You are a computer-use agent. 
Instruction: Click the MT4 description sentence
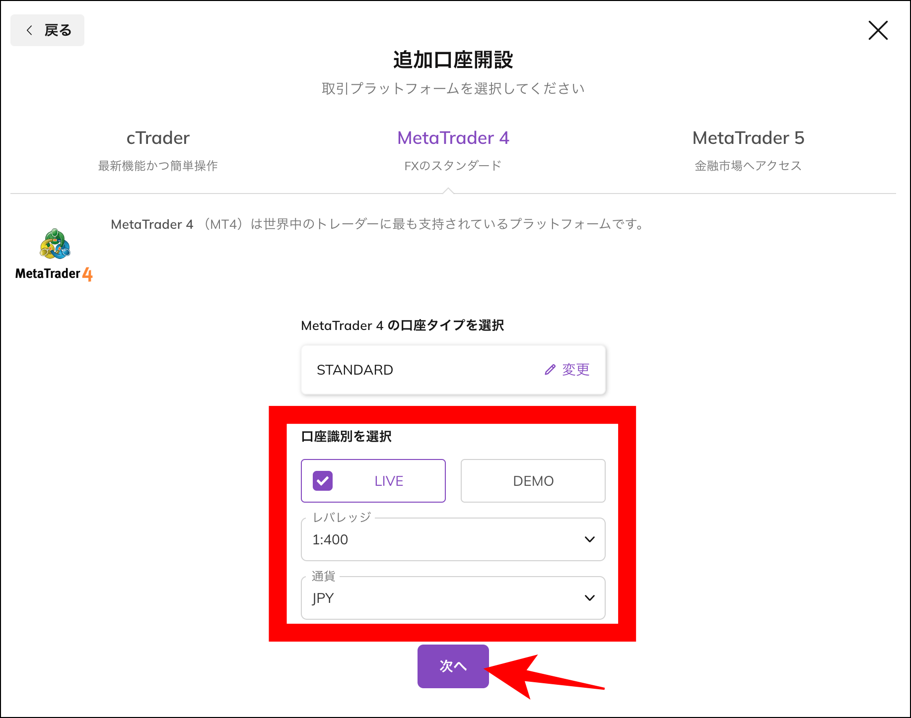[377, 224]
